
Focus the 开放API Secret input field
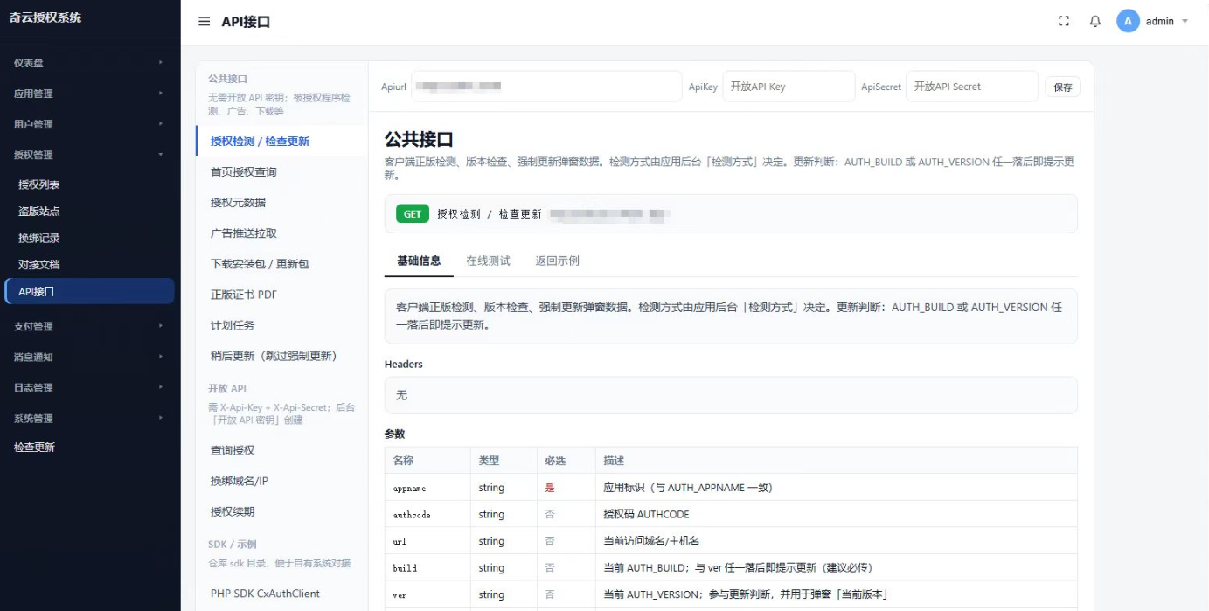tap(972, 87)
